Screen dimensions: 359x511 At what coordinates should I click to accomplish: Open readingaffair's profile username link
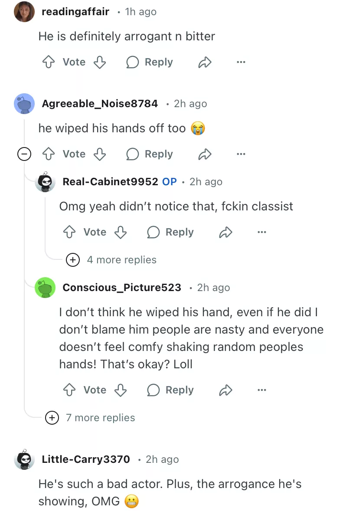click(x=75, y=12)
